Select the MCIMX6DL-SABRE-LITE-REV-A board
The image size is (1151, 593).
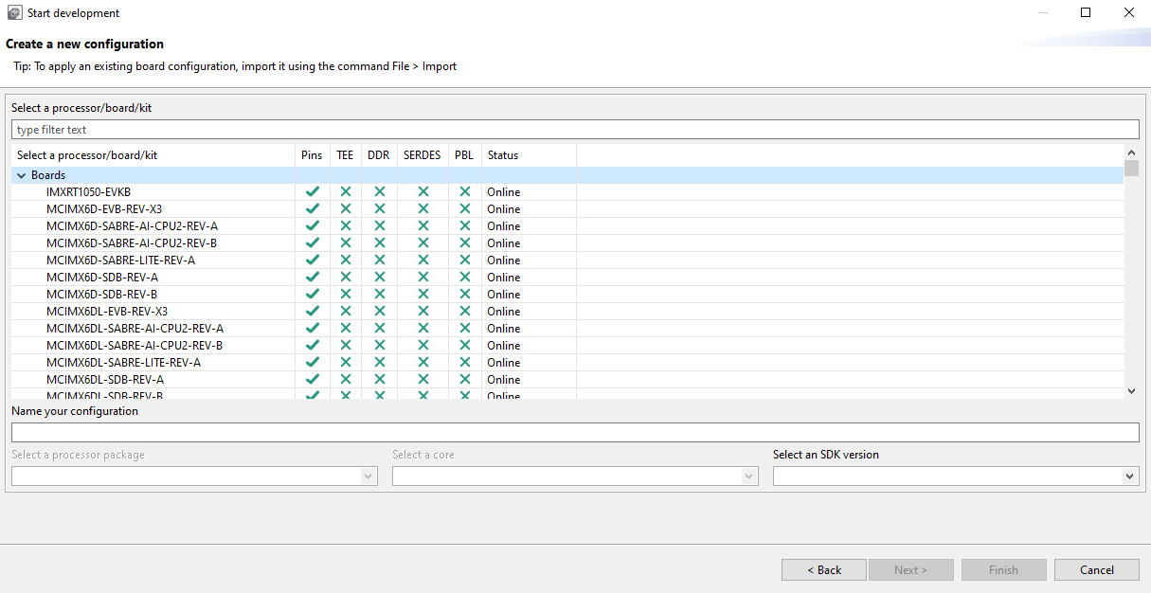tap(123, 362)
